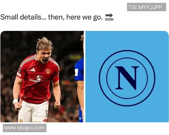169x135 pixels.
Task: Click the TG: MYYJJPP watermark label
Action: (146, 7)
